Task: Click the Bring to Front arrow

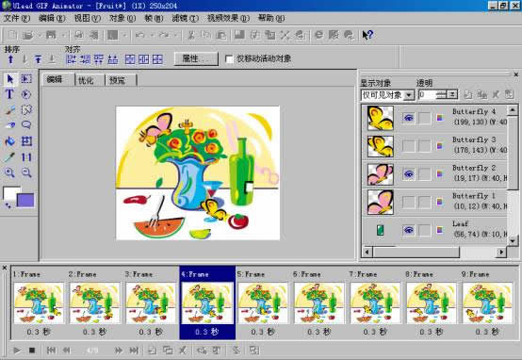Action: click(39, 59)
